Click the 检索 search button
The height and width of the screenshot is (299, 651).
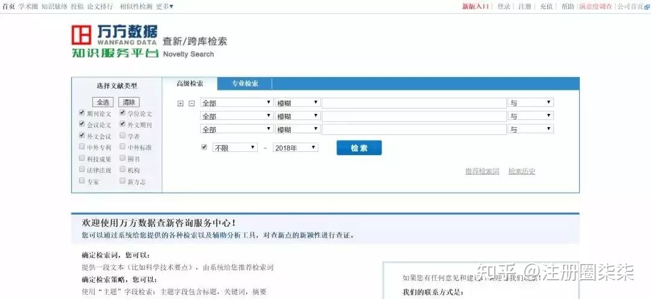click(x=359, y=148)
